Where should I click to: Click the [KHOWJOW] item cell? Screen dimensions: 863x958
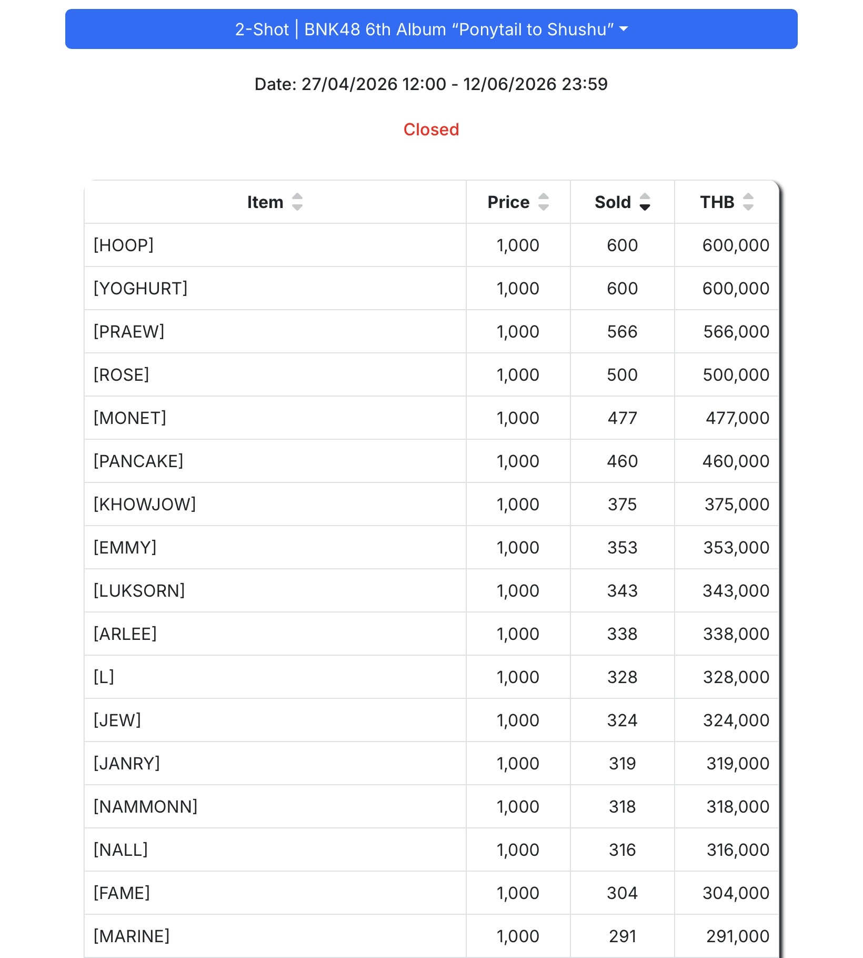pyautogui.click(x=275, y=504)
